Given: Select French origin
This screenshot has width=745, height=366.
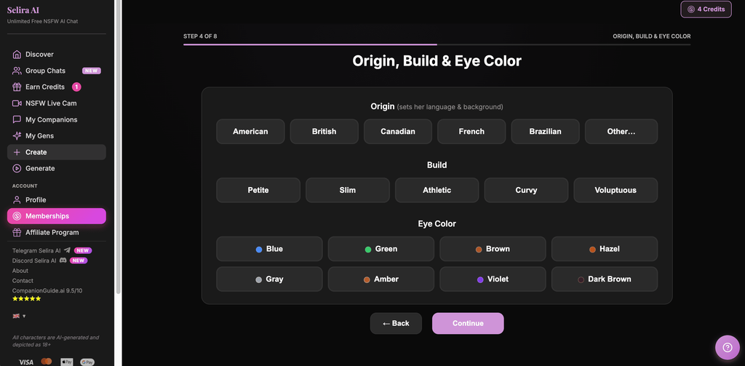Looking at the screenshot, I should [471, 132].
